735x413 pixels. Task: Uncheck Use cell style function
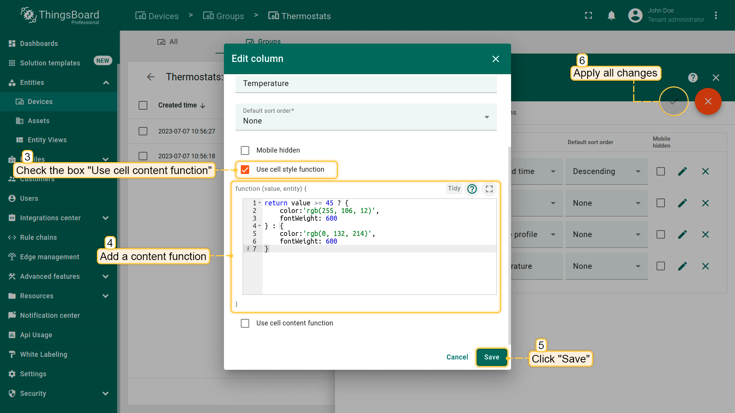click(245, 169)
